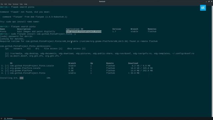
Task: Click the org.gnome.Platform row ID
Action: click(21, 71)
